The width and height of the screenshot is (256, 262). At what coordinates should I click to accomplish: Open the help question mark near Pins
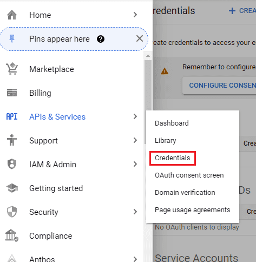(101, 39)
